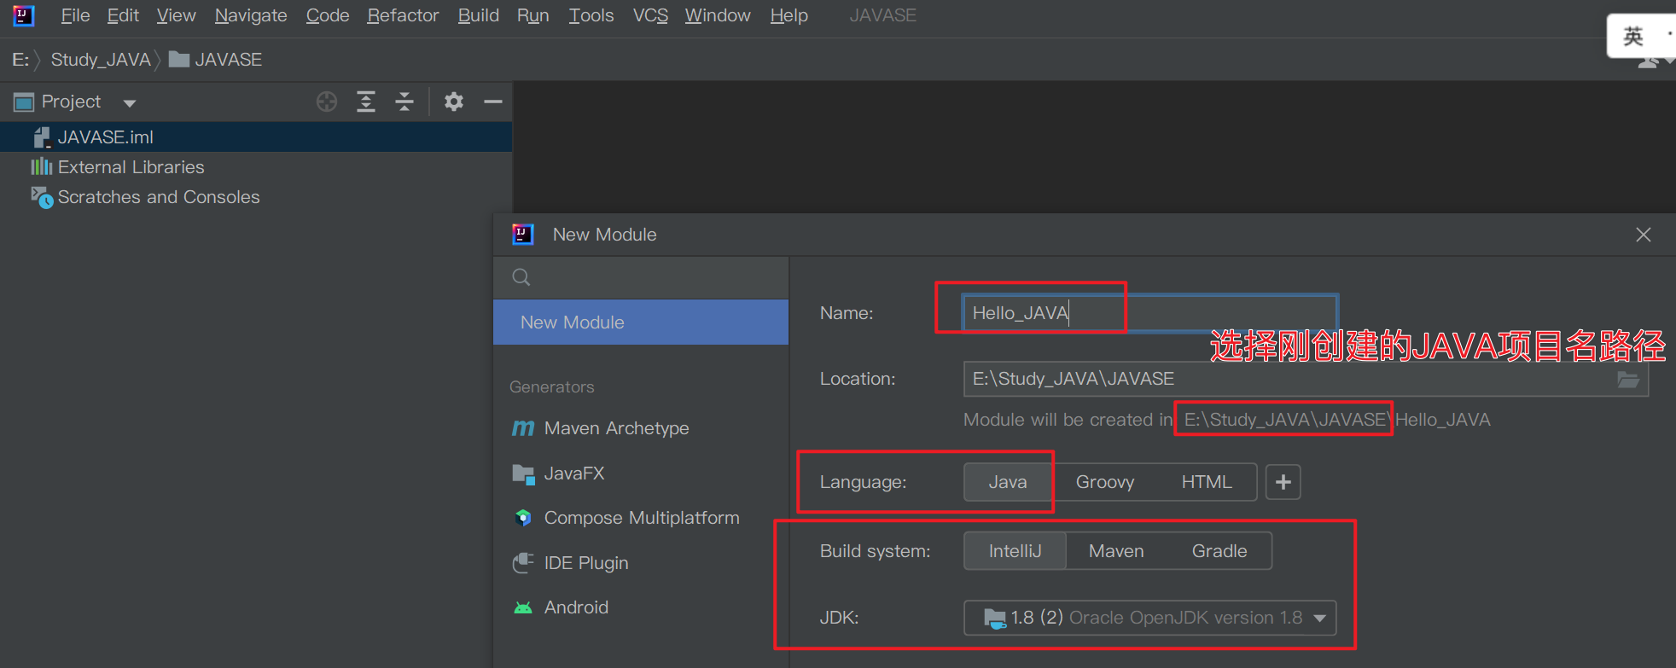
Task: Click the External Libraries bars icon
Action: coord(42,166)
